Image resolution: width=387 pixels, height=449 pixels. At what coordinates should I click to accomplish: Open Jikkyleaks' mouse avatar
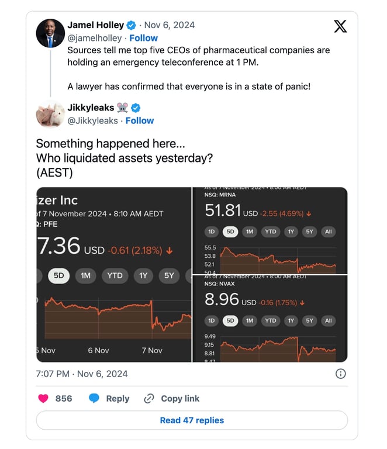(50, 114)
